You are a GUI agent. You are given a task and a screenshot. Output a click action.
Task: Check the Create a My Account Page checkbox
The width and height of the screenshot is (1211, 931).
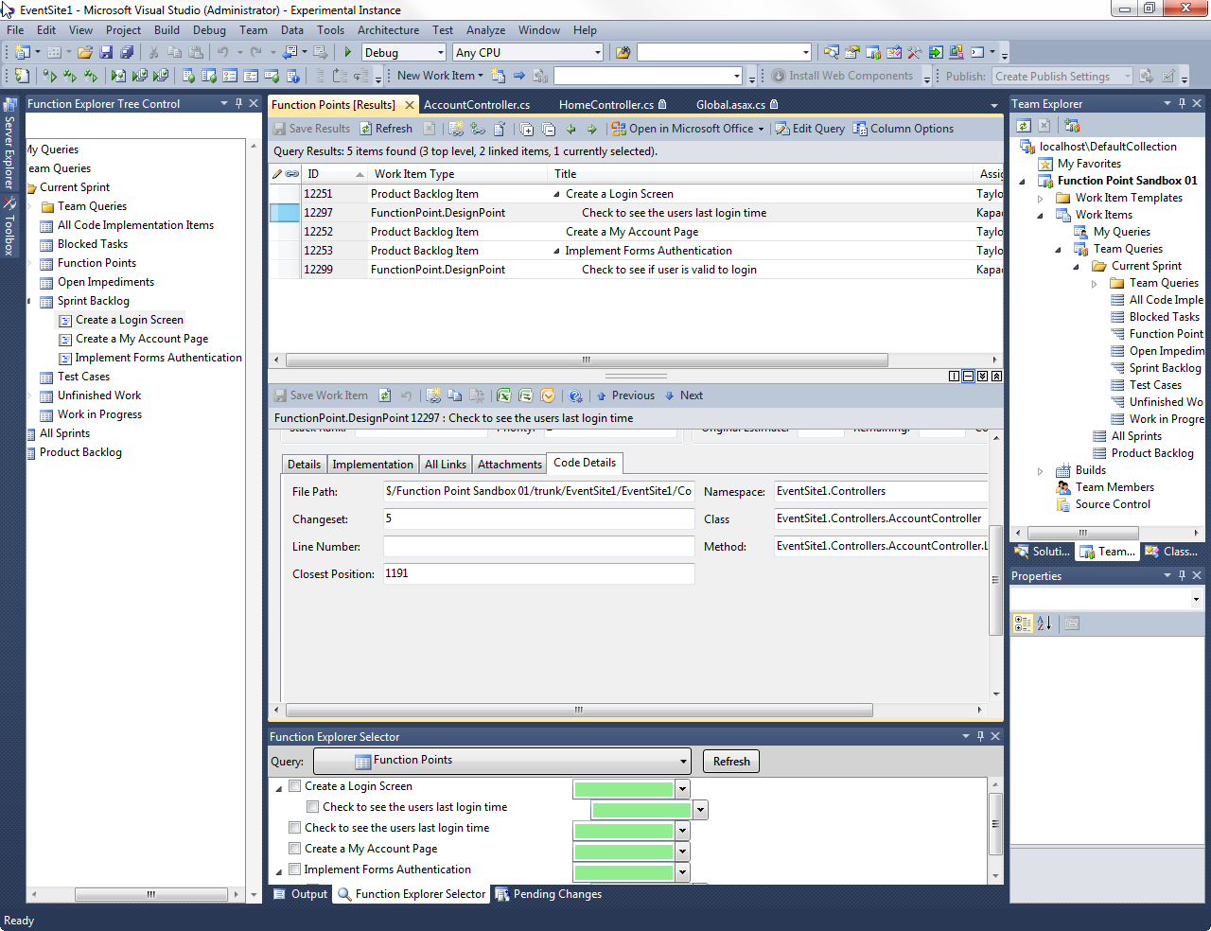pyautogui.click(x=295, y=849)
